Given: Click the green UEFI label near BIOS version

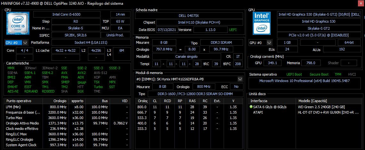Looking at the screenshot, I should click(x=233, y=30).
